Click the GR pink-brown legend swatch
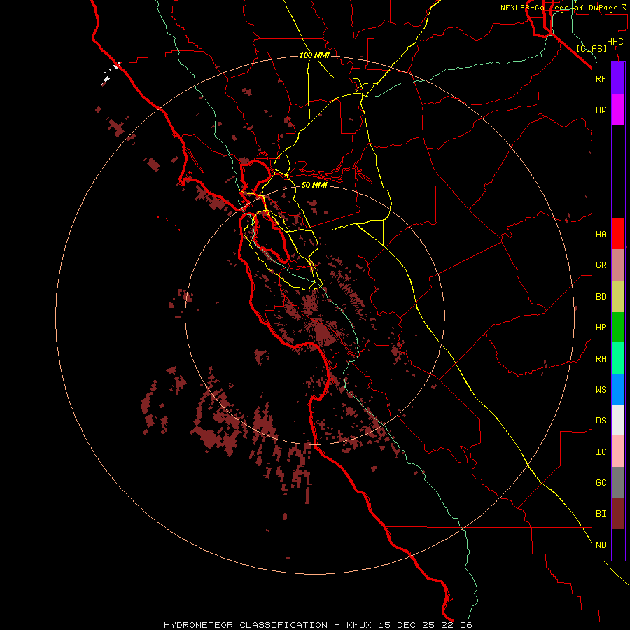Image resolution: width=630 pixels, height=630 pixels. pos(618,265)
